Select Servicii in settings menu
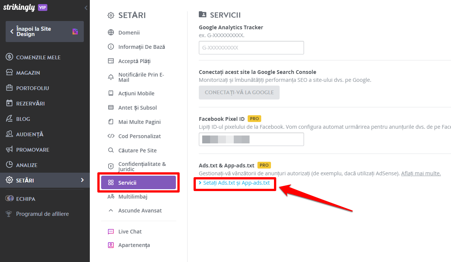451x262 pixels. click(138, 182)
